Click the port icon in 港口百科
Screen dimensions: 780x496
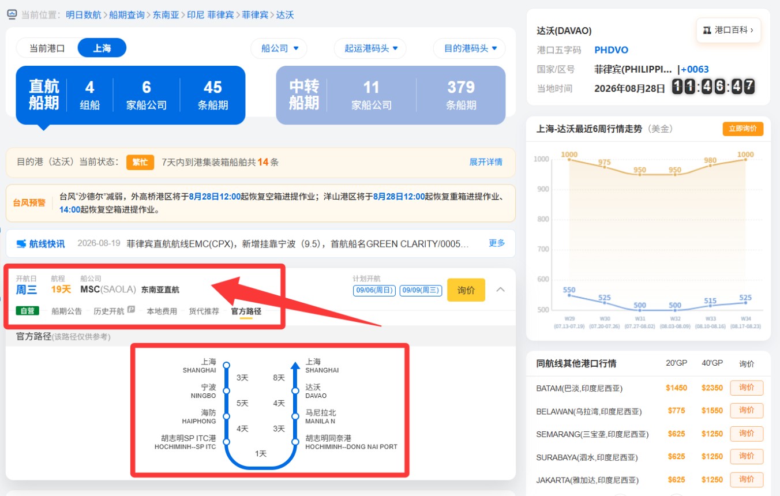tap(707, 30)
